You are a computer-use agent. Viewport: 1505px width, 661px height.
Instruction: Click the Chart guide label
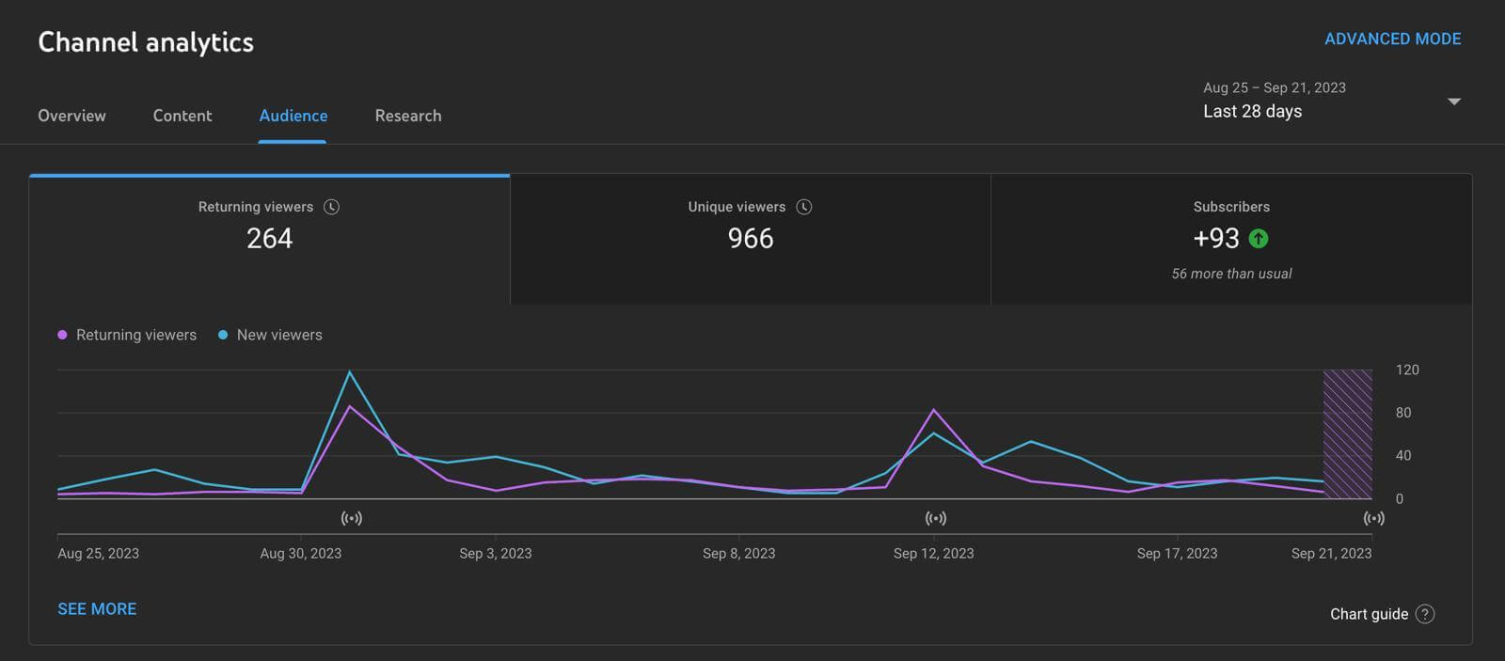tap(1369, 614)
